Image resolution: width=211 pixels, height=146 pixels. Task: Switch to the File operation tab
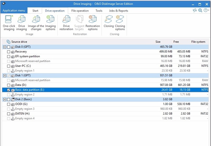[80, 11]
